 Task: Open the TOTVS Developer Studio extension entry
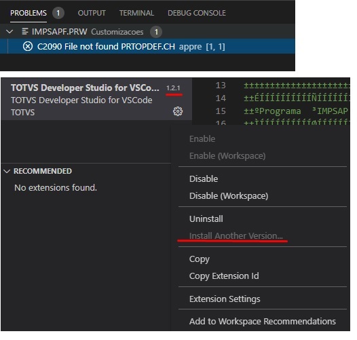tap(96, 99)
